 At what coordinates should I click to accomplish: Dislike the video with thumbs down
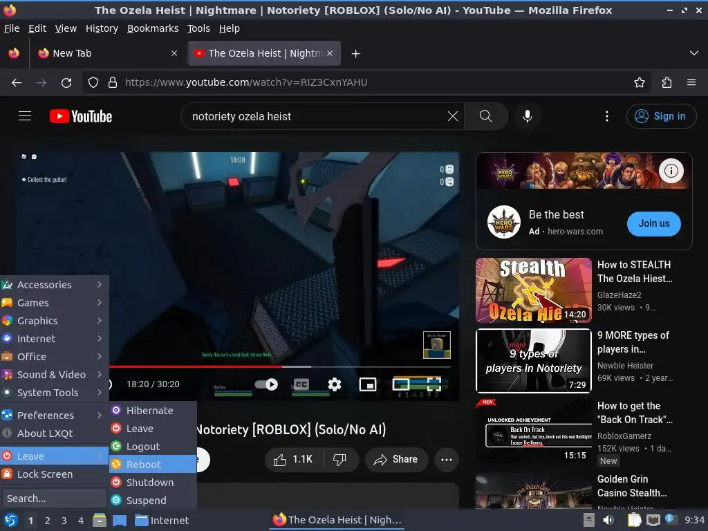pos(339,460)
